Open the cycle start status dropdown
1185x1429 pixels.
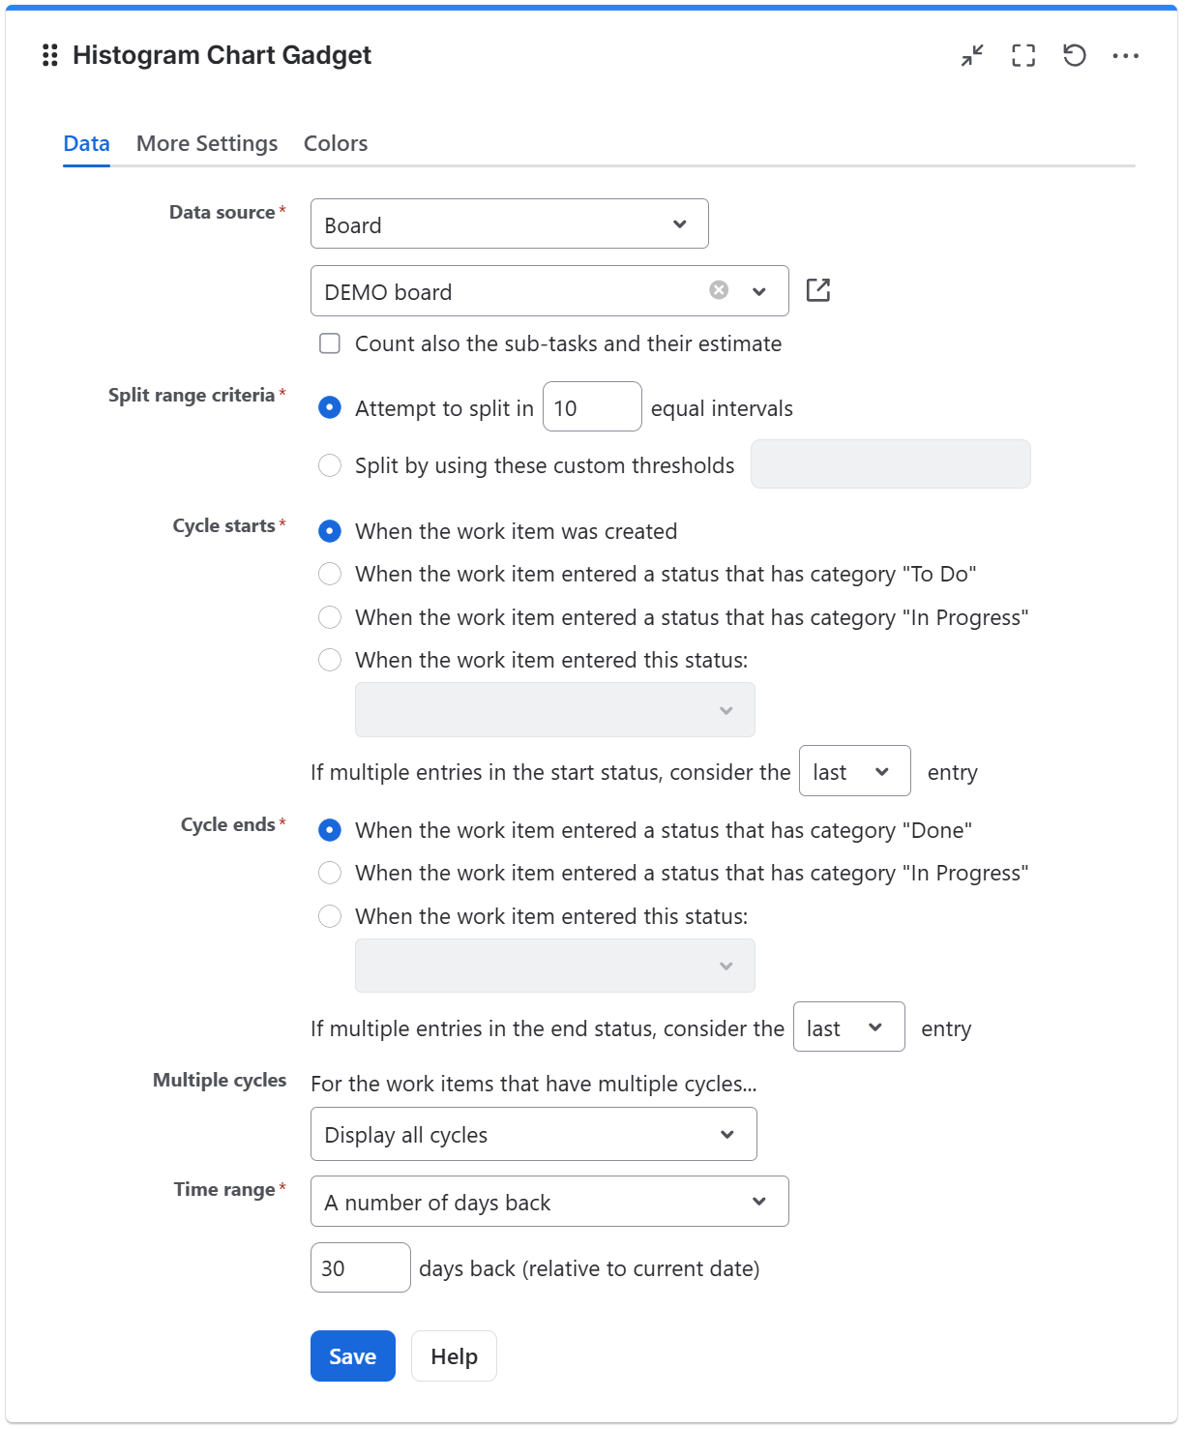(x=555, y=710)
